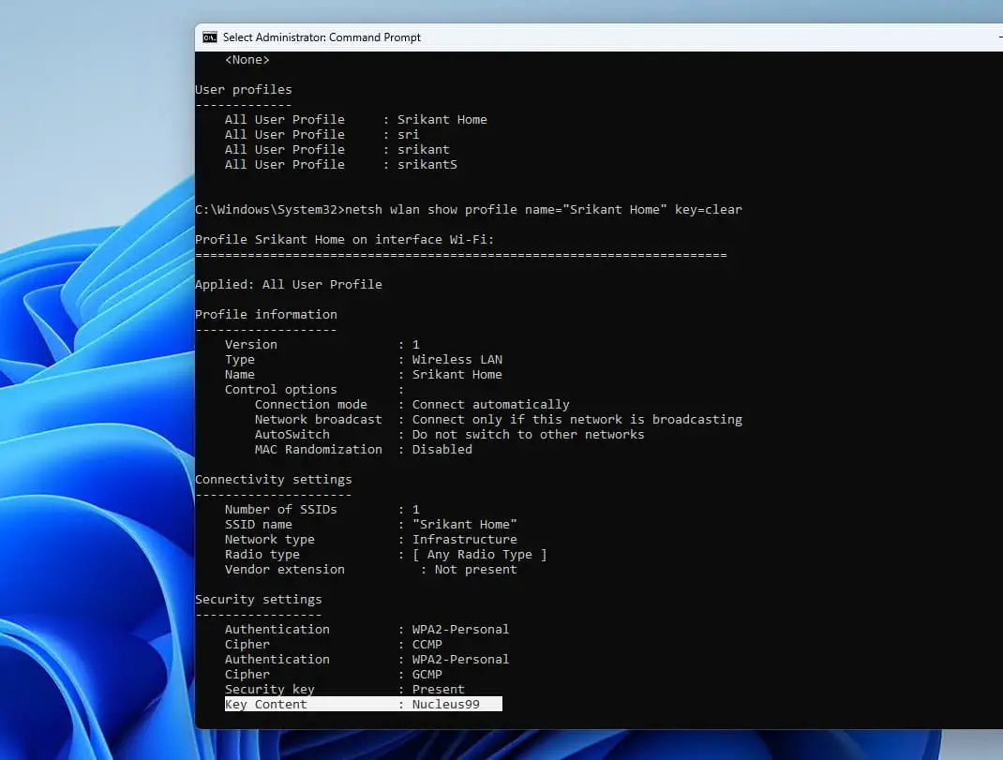This screenshot has height=760, width=1003.
Task: Click the "[ Any Radio Type ]" value
Action: pyautogui.click(x=479, y=554)
